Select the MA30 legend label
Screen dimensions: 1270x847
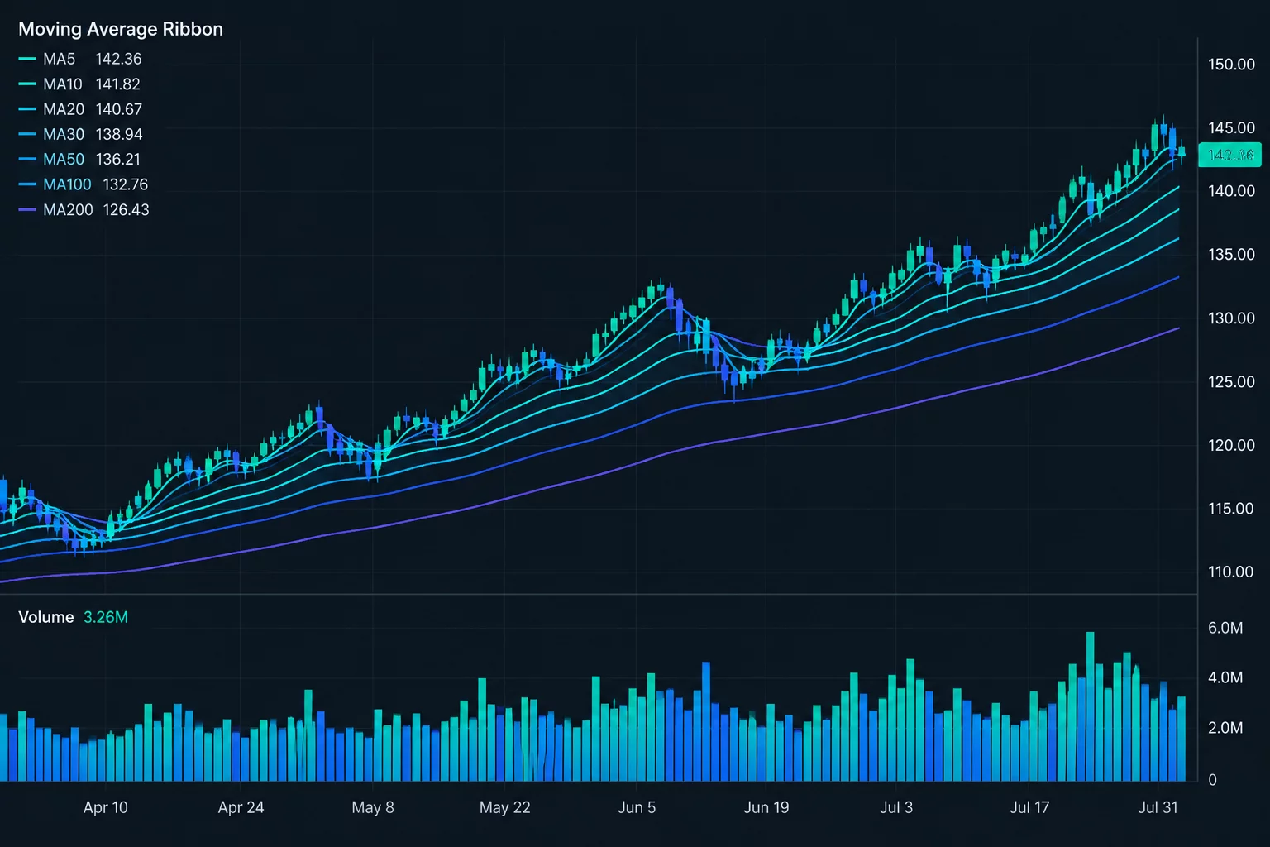click(x=64, y=134)
